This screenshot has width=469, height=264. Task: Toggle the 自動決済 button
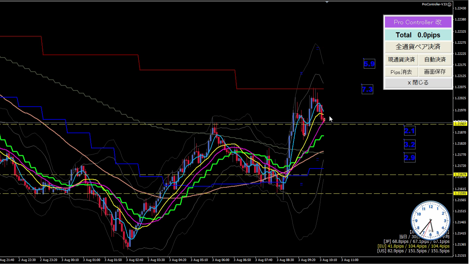[435, 60]
